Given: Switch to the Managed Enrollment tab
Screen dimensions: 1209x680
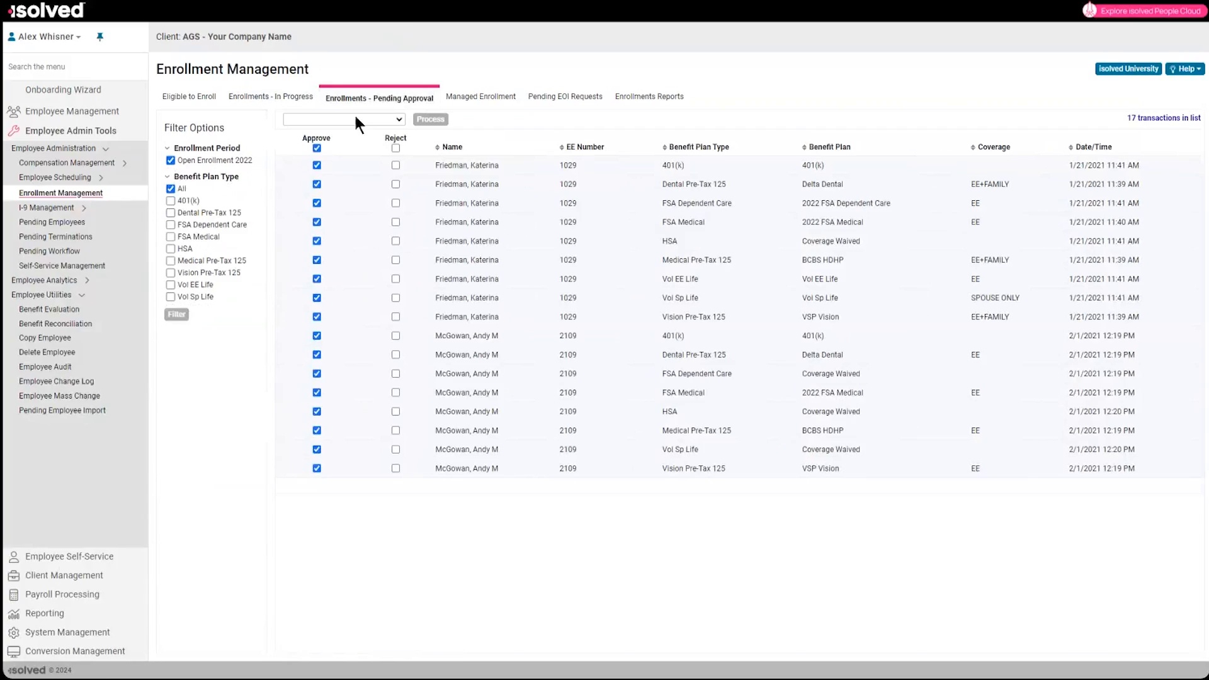Looking at the screenshot, I should click(x=480, y=97).
